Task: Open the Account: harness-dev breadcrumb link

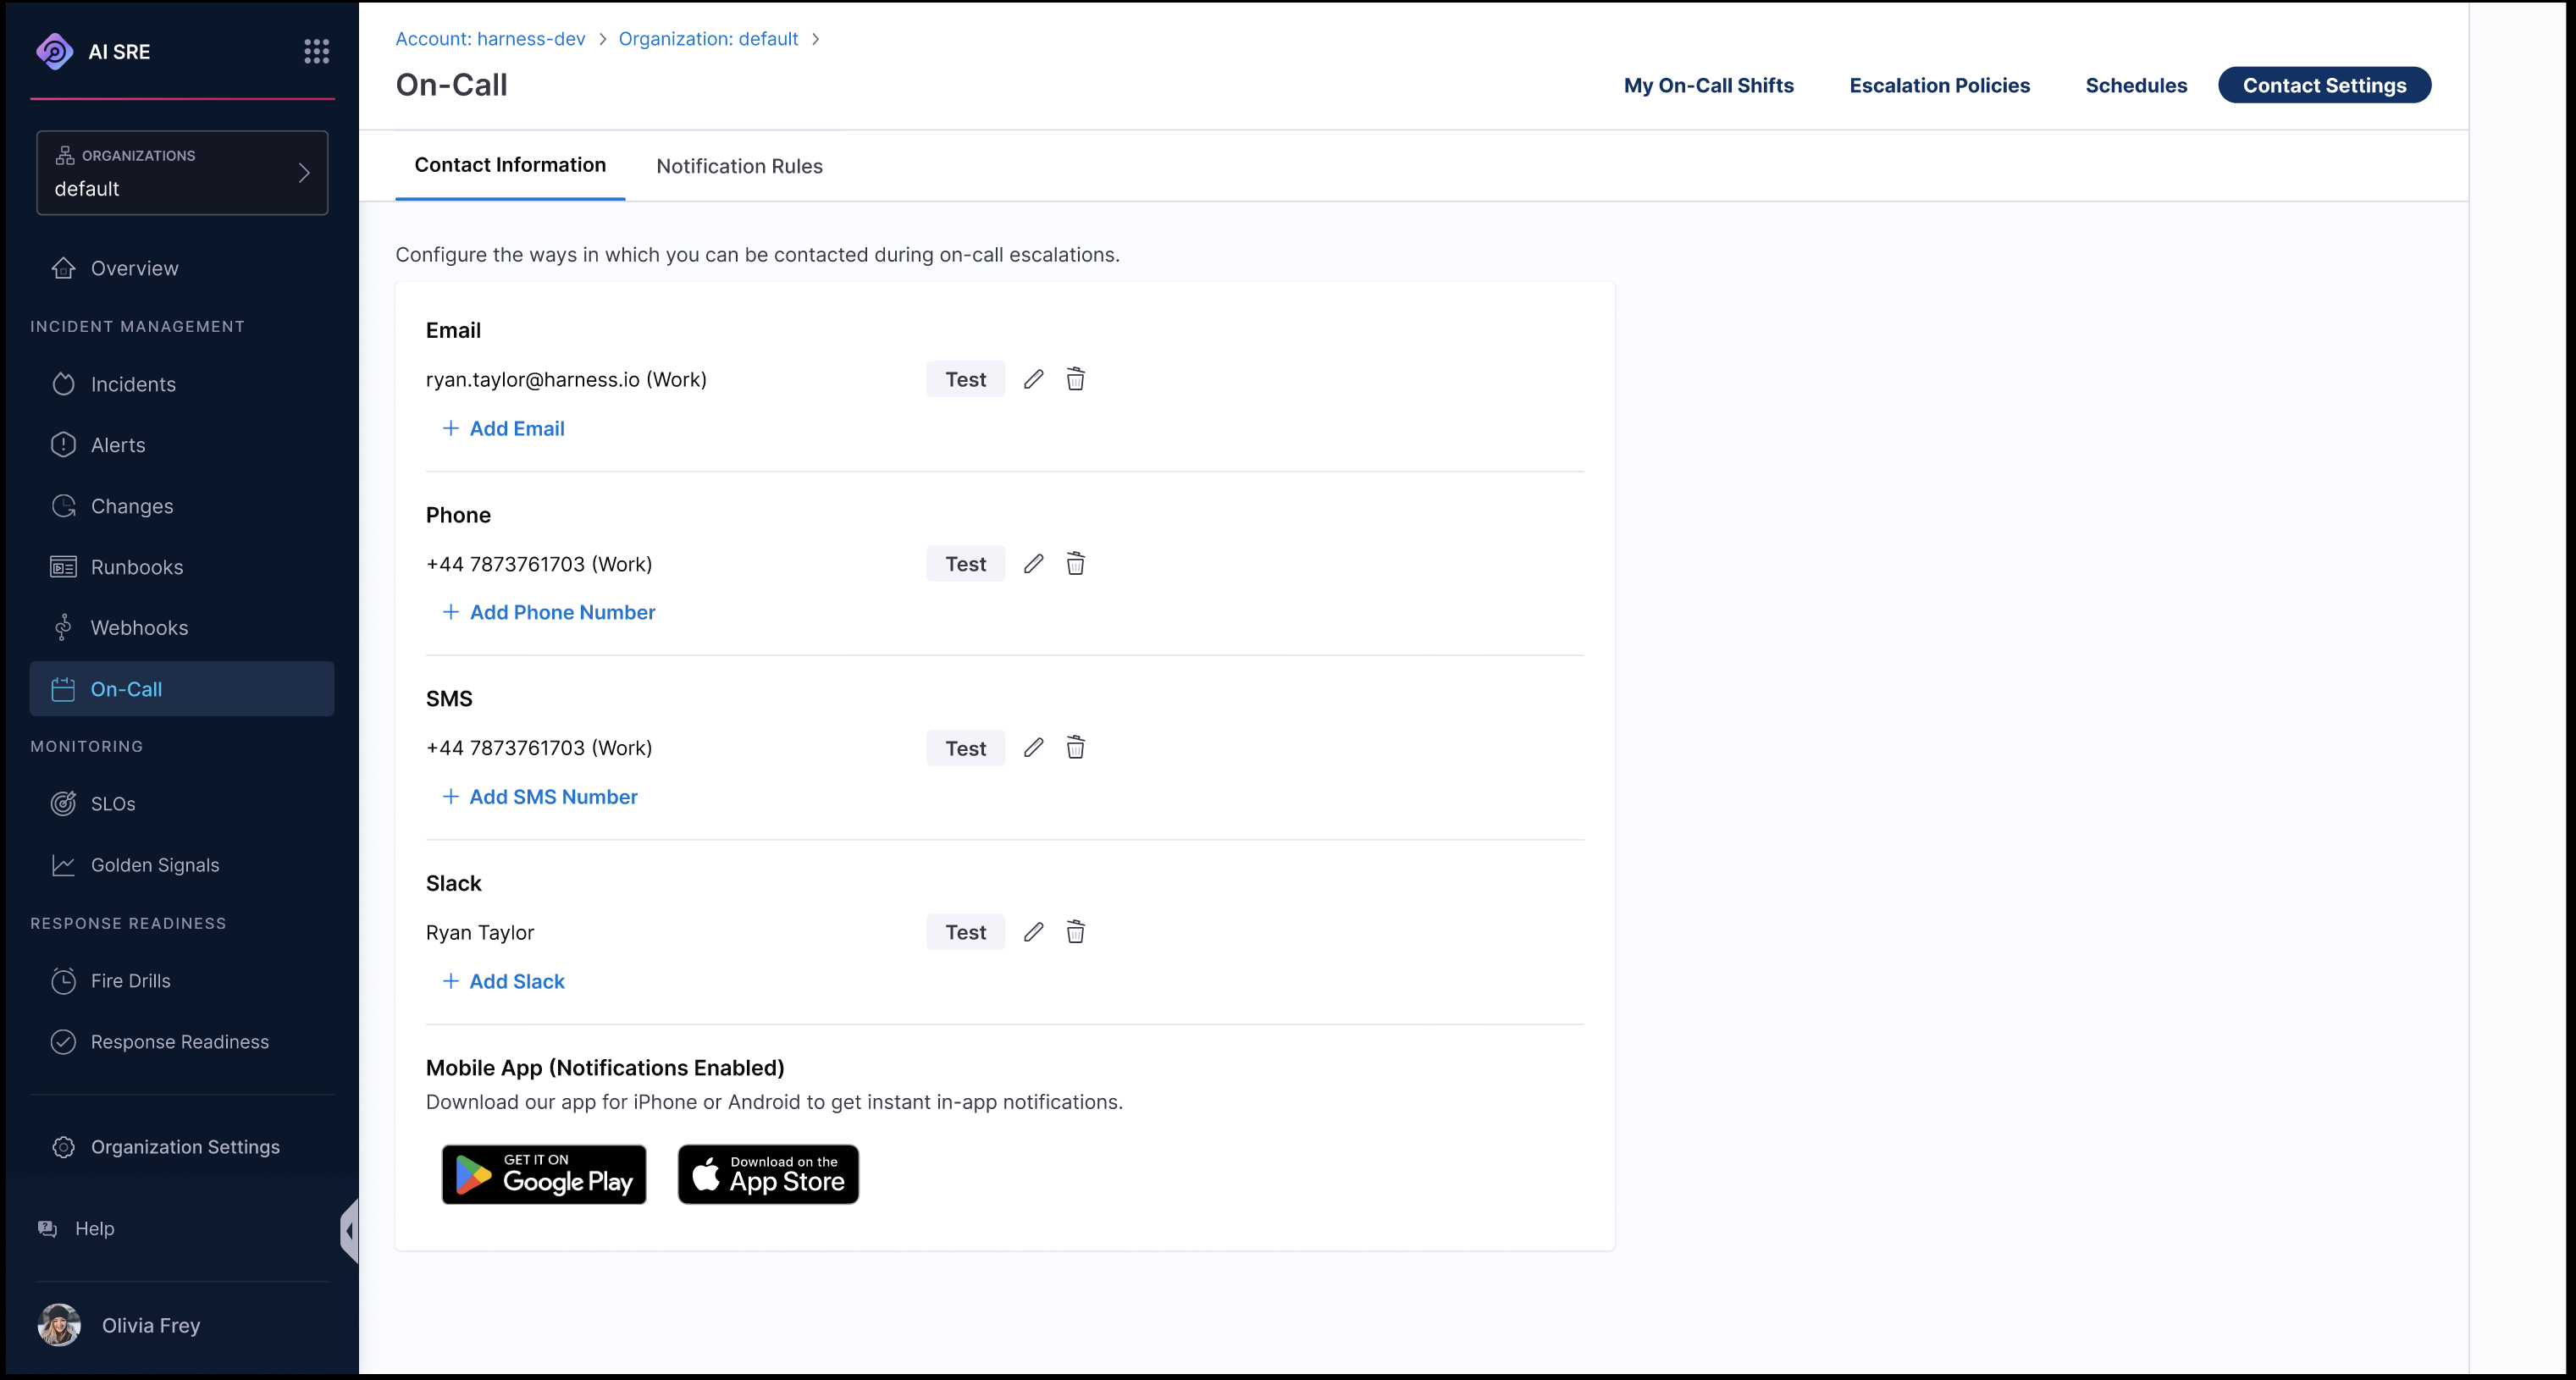Action: 490,39
